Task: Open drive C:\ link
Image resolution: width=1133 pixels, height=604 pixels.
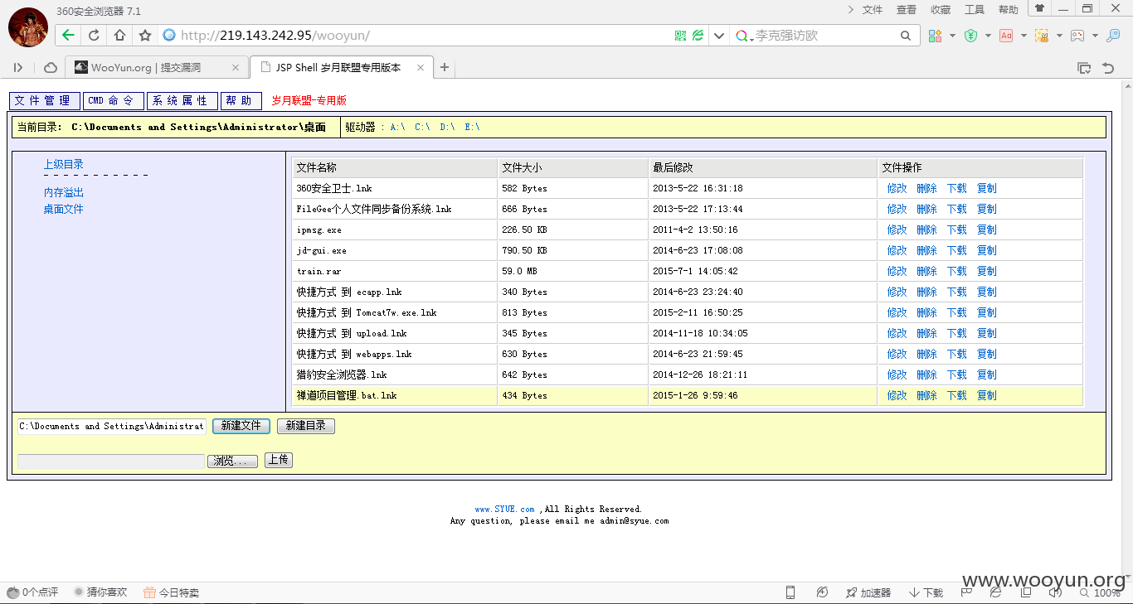Action: (422, 127)
